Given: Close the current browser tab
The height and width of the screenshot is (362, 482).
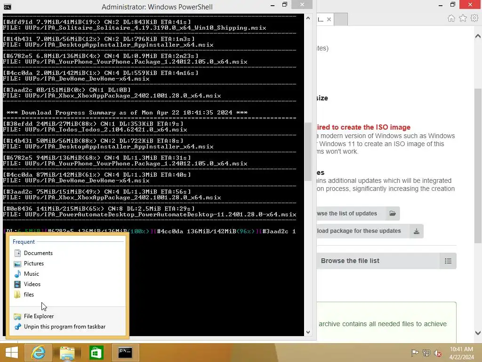Looking at the screenshot, I should click(329, 19).
